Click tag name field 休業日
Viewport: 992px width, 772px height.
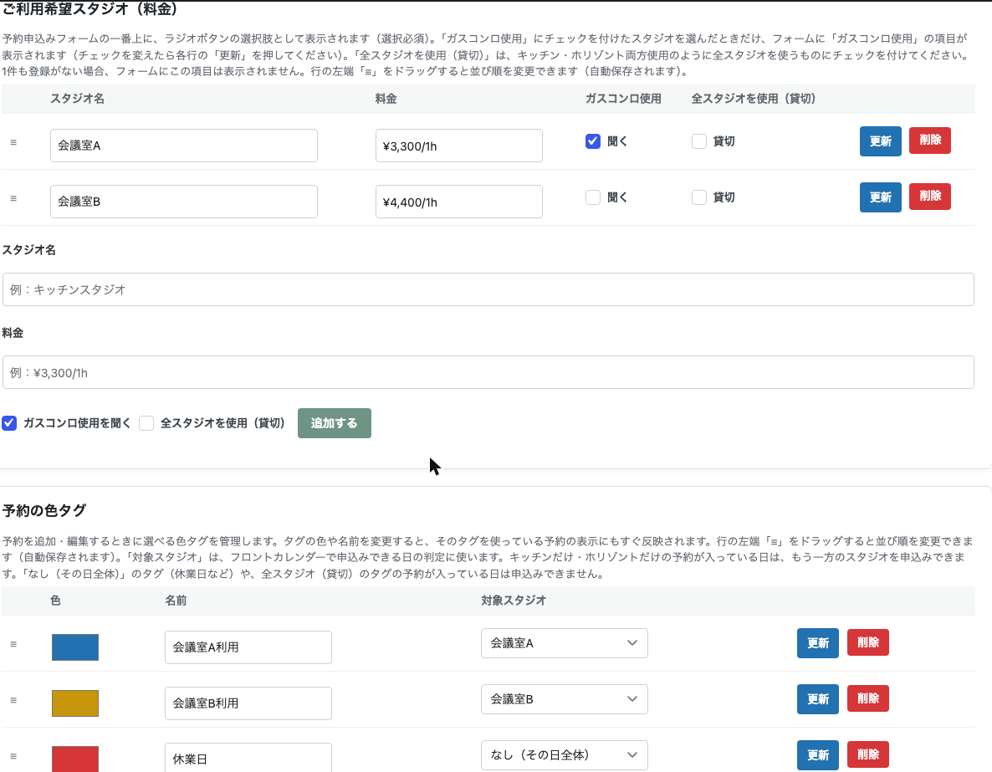248,758
